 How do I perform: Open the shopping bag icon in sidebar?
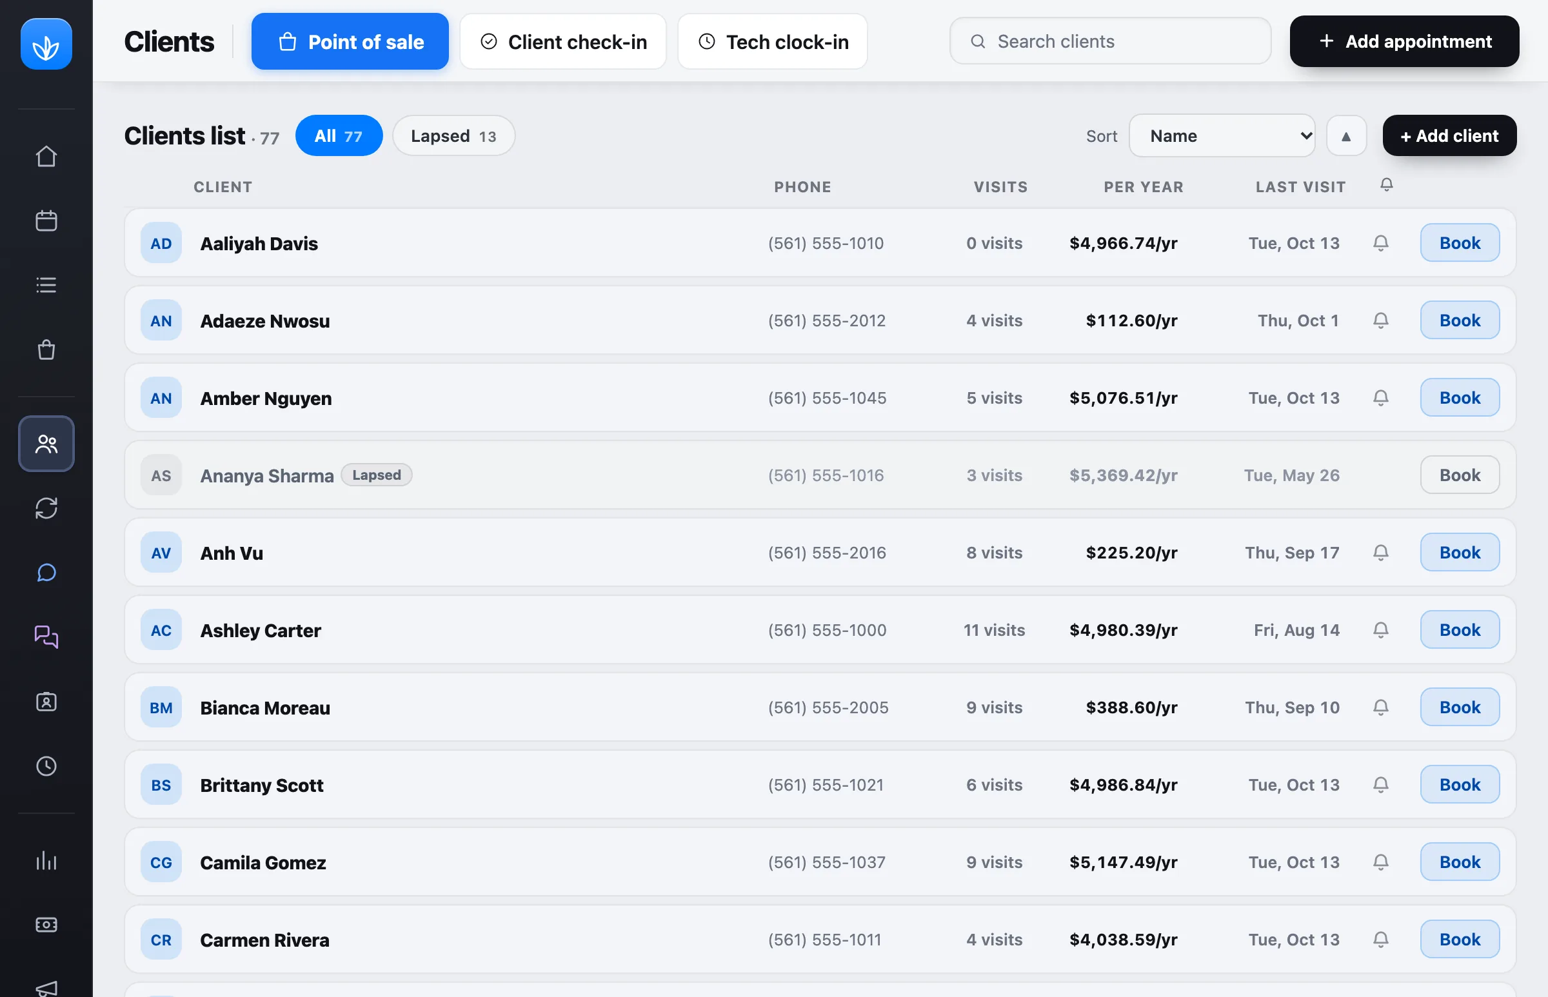(x=46, y=350)
